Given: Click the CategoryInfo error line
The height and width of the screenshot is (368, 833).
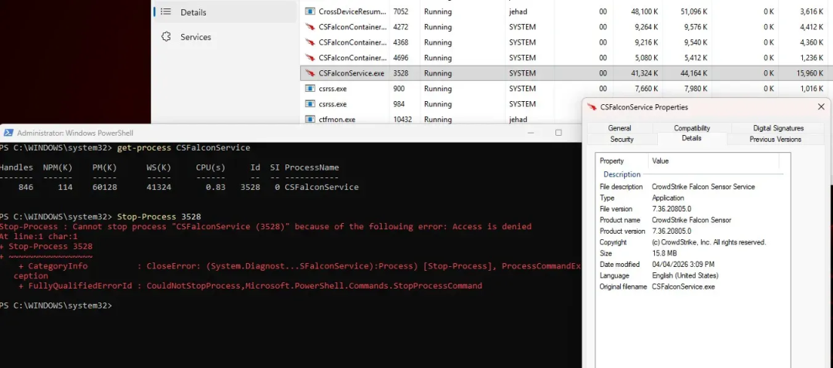Looking at the screenshot, I should pos(298,266).
